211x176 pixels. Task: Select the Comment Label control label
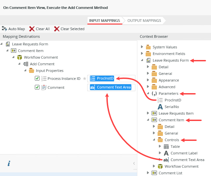[184, 153]
